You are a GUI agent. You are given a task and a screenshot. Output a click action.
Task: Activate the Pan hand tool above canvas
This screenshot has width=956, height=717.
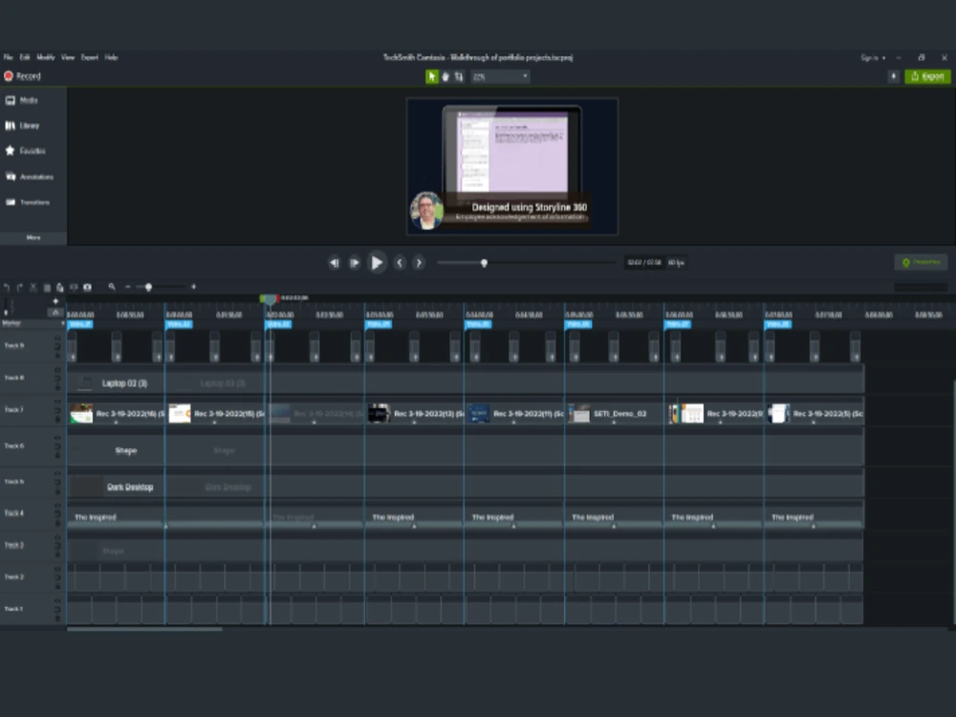(x=445, y=76)
